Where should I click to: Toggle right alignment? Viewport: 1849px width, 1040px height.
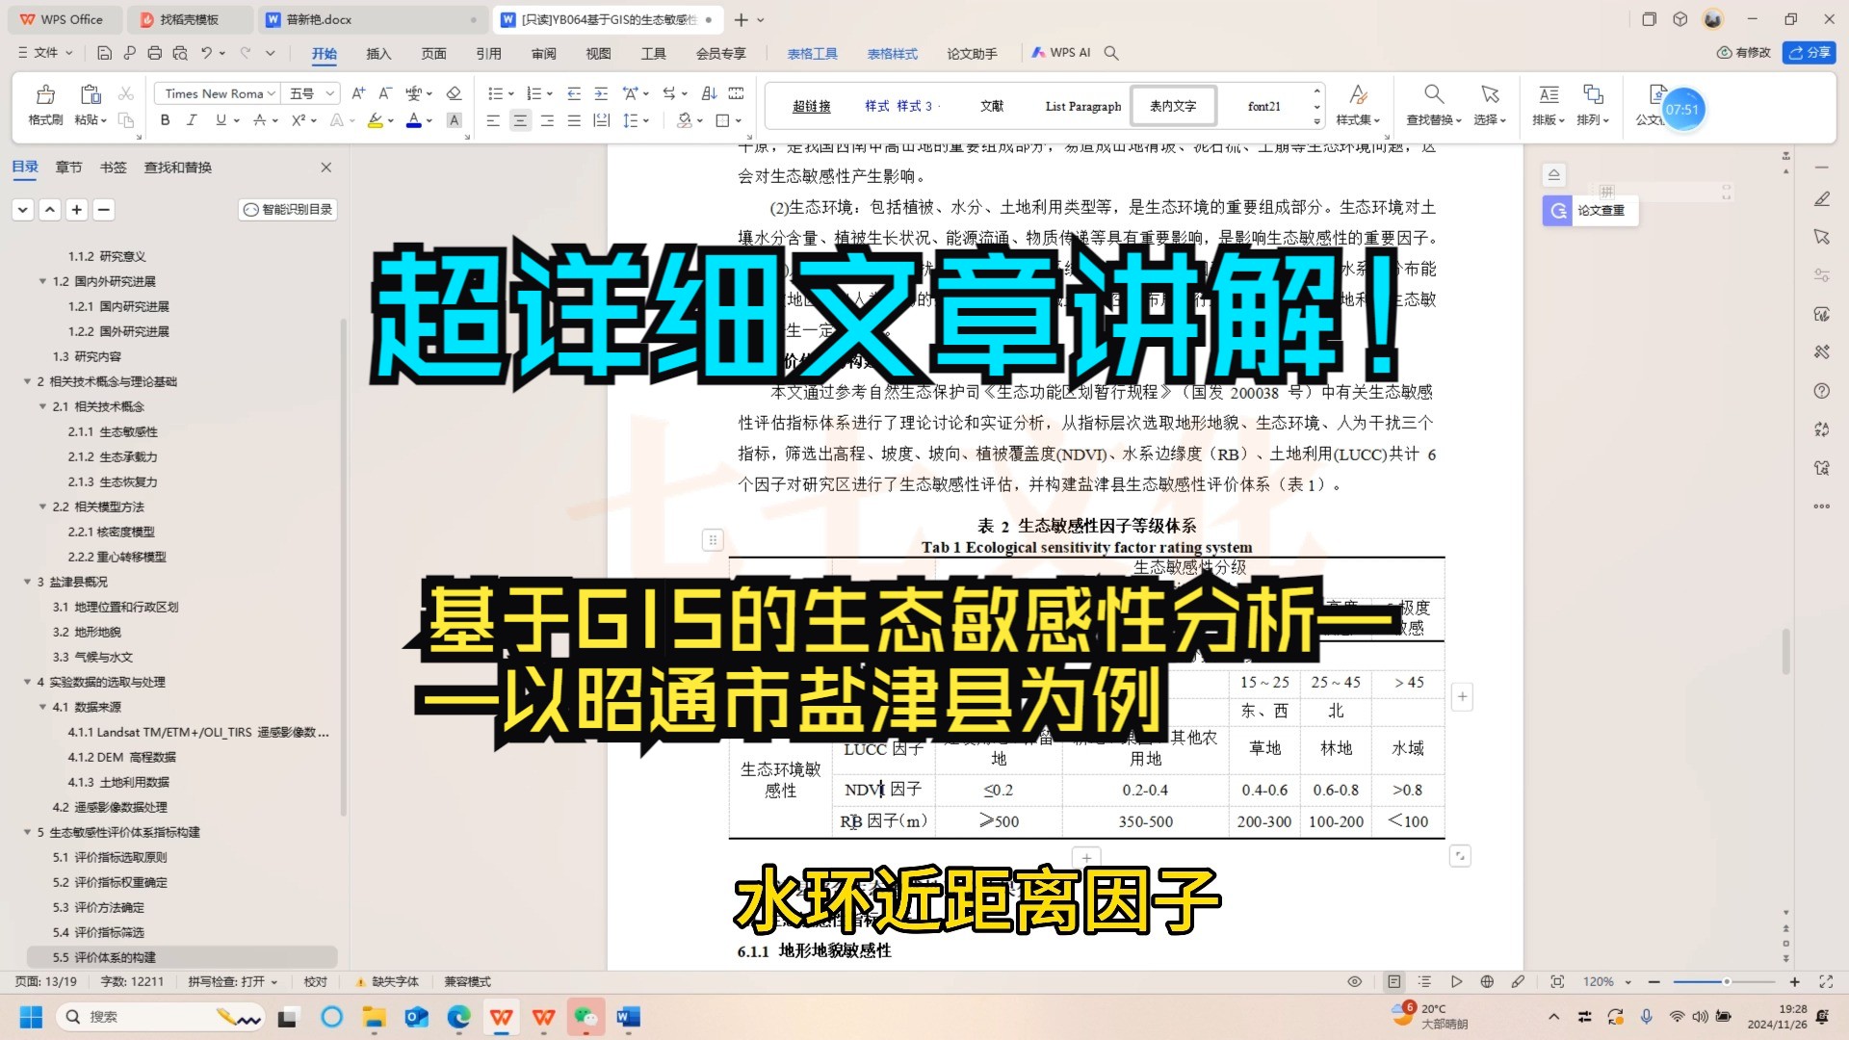coord(547,120)
